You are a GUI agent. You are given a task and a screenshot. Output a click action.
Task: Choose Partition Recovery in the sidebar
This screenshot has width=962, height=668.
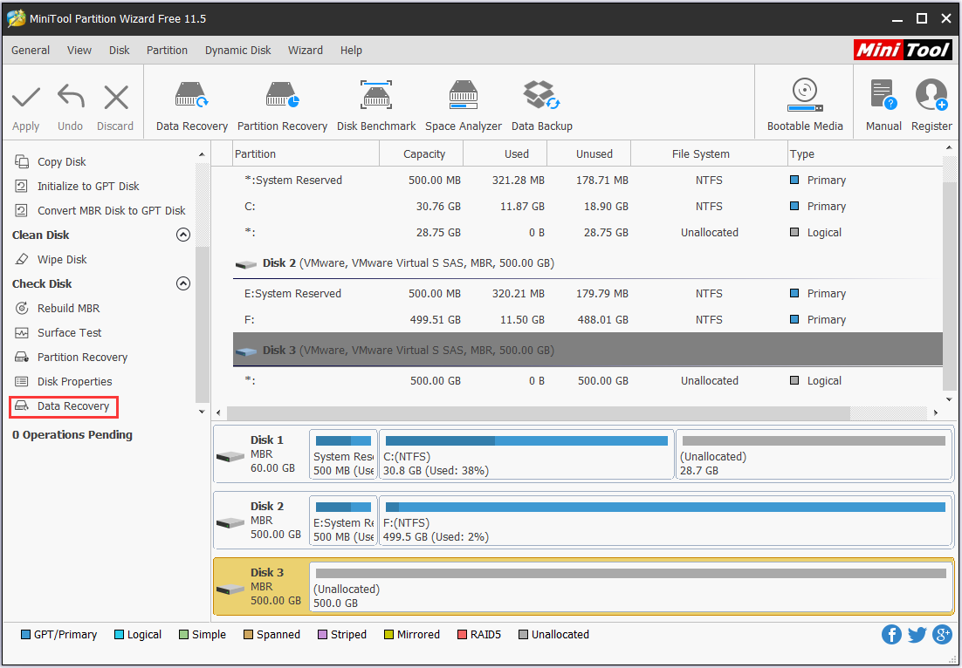coord(71,358)
